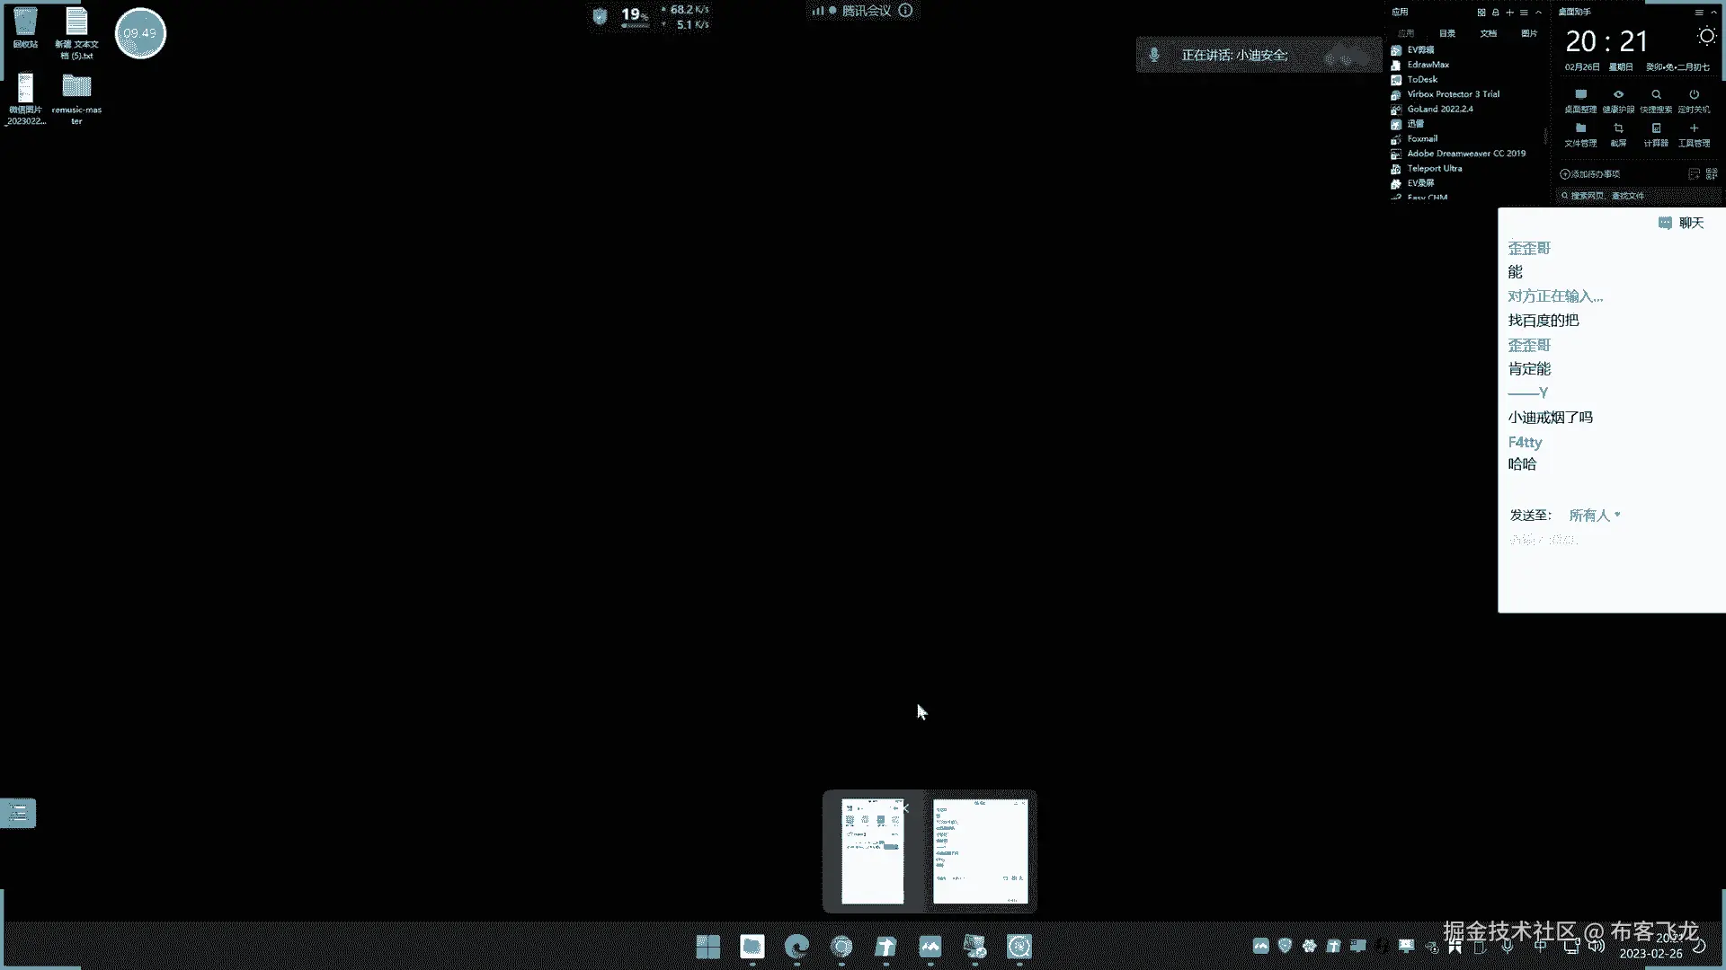Open the 所有人 recipient dropdown
Image resolution: width=1726 pixels, height=970 pixels.
point(1594,516)
